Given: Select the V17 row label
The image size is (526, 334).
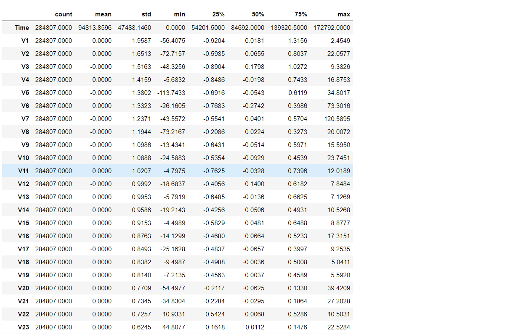Looking at the screenshot, I should click(24, 249).
